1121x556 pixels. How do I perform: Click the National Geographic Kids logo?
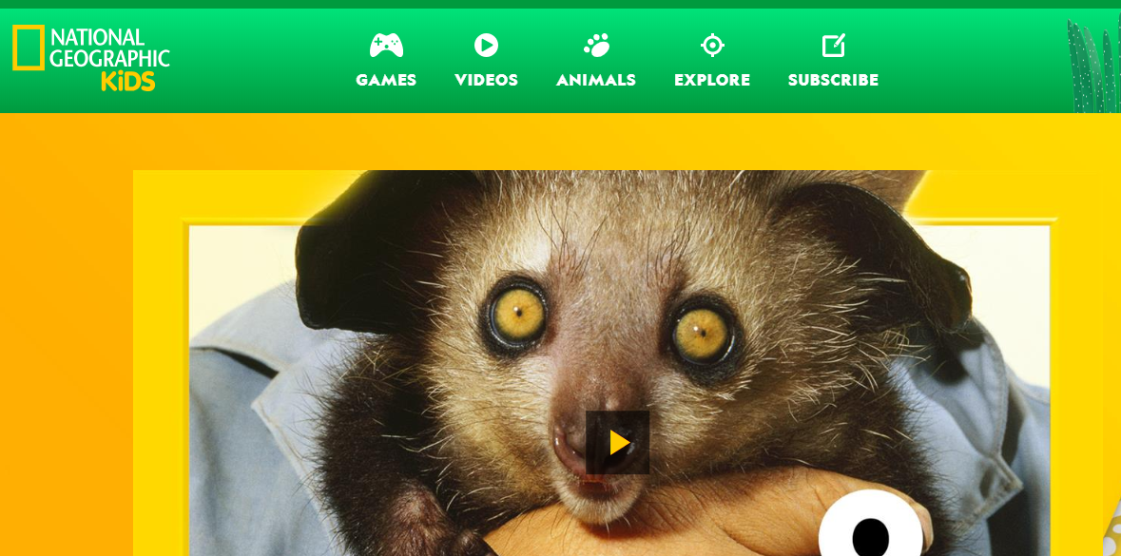pos(91,58)
